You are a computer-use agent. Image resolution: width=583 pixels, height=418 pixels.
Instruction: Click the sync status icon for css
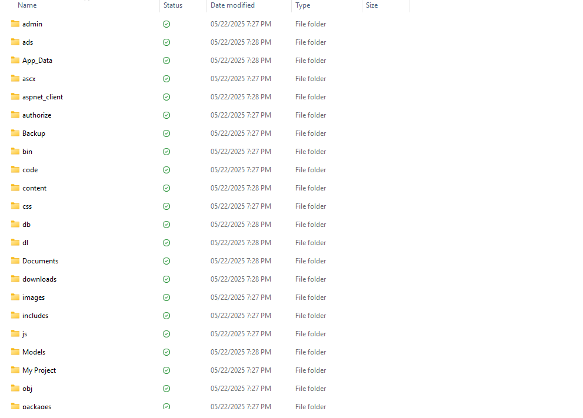(166, 206)
